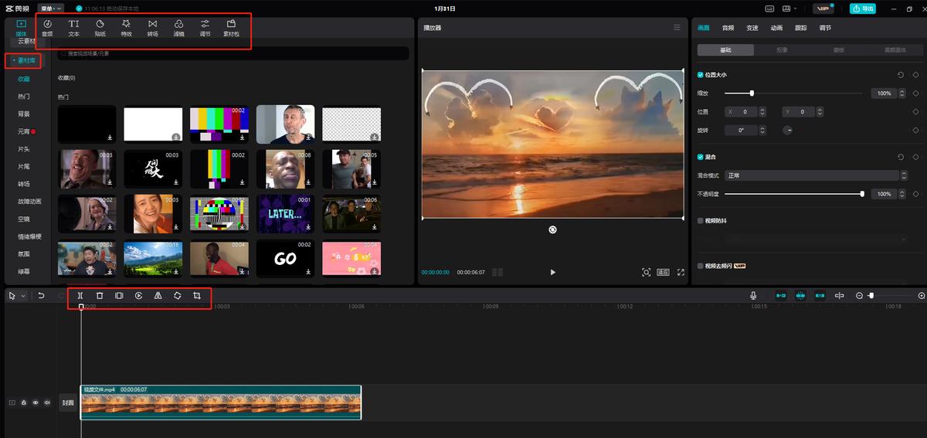
Task: Open the 贴纸 (Stickers) panel
Action: [100, 29]
